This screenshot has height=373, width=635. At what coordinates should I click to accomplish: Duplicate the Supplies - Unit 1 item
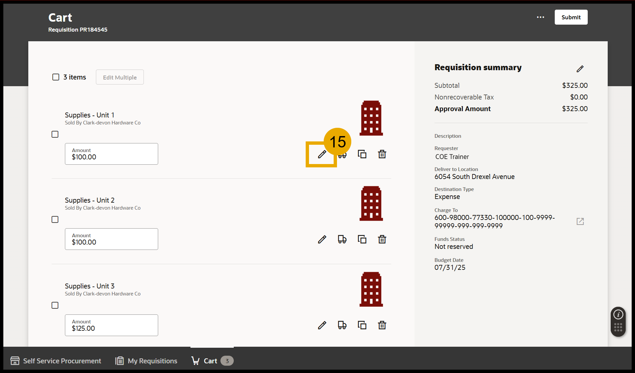point(362,154)
